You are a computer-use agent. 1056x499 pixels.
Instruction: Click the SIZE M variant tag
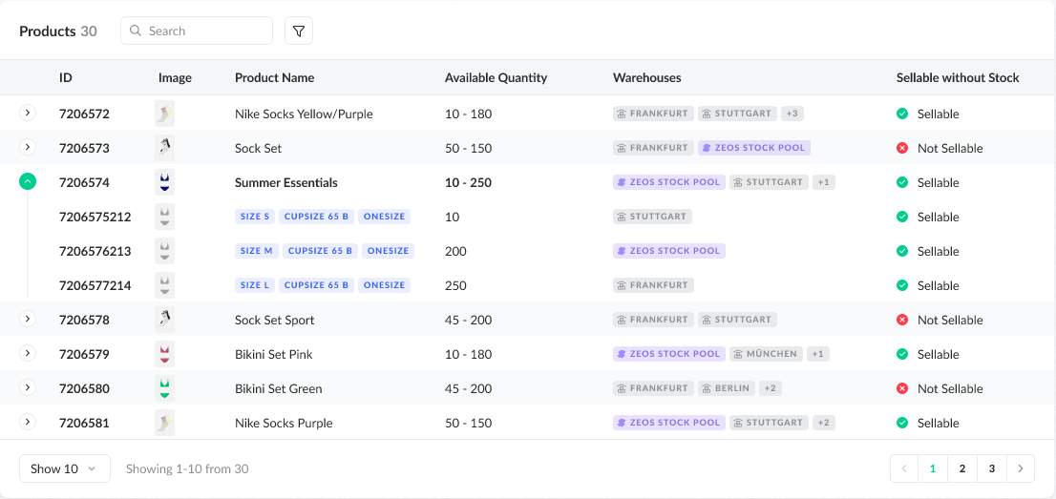tap(257, 251)
